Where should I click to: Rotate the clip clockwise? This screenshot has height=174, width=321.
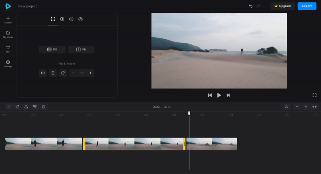coord(63,73)
